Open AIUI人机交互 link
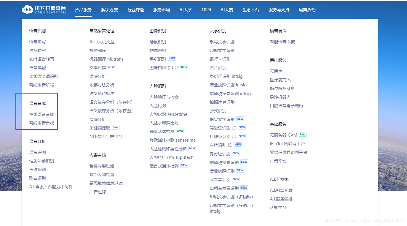Viewport: 407px width, 226px height. [102, 42]
